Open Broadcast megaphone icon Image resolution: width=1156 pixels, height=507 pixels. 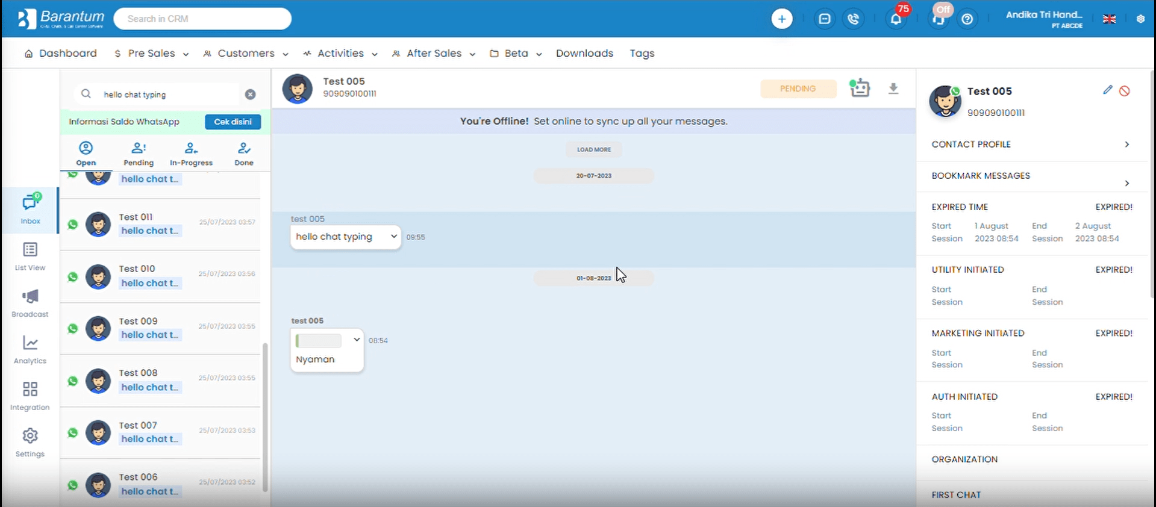coord(30,302)
